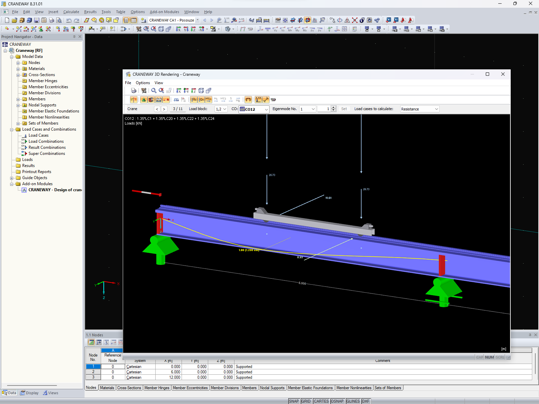The width and height of the screenshot is (539, 404).
Task: Open the Display navigator tab
Action: (29, 393)
